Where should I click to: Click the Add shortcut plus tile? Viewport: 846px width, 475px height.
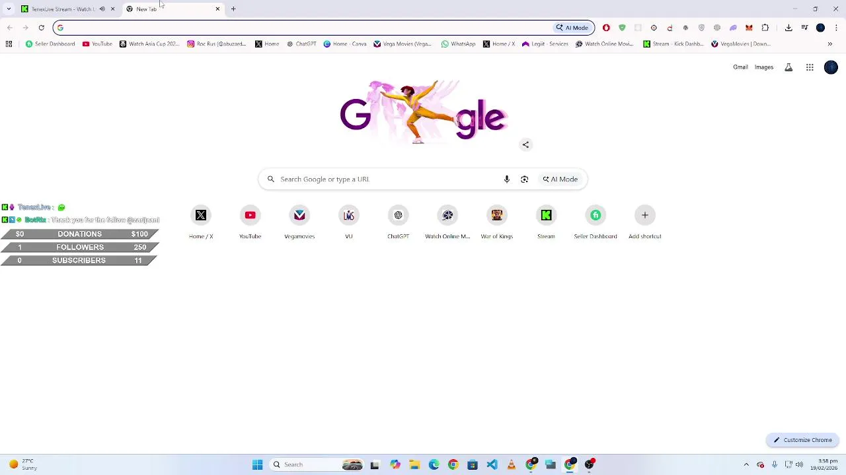[x=645, y=222]
